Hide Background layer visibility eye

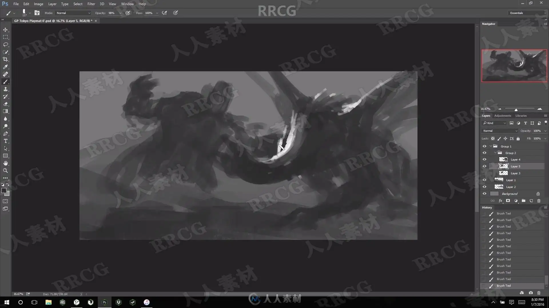[484, 194]
